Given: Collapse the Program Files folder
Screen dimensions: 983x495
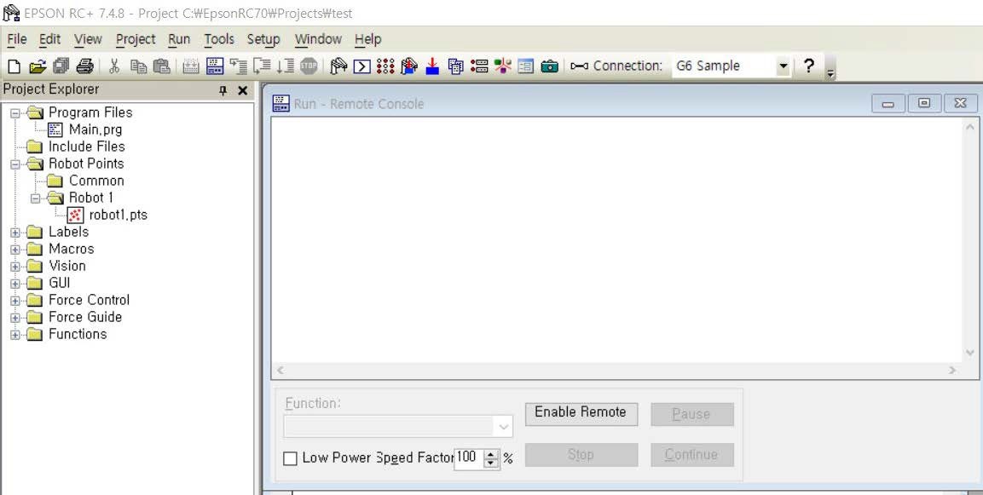Looking at the screenshot, I should click(x=15, y=113).
